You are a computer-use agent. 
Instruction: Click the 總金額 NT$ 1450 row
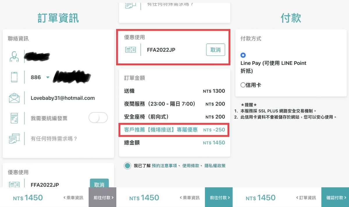174,142
